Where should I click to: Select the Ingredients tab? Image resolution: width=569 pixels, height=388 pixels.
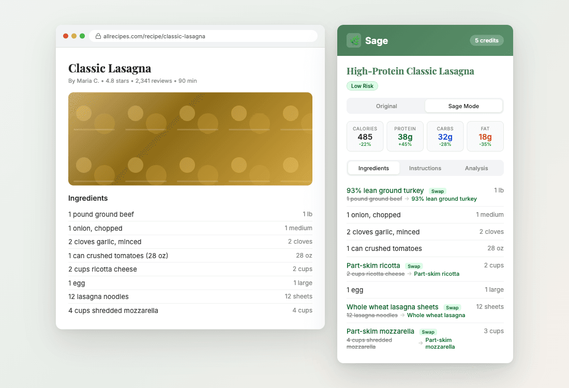tap(373, 168)
